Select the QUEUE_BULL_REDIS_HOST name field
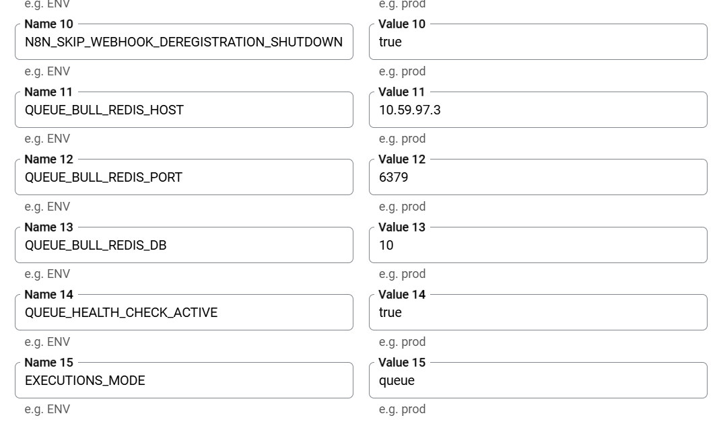 tap(184, 110)
